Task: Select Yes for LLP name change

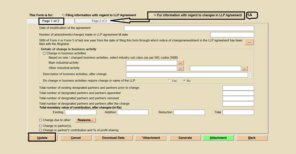Action: point(169,81)
